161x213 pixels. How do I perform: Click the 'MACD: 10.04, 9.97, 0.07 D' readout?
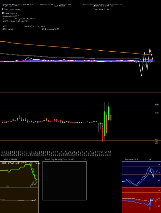tap(15, 21)
